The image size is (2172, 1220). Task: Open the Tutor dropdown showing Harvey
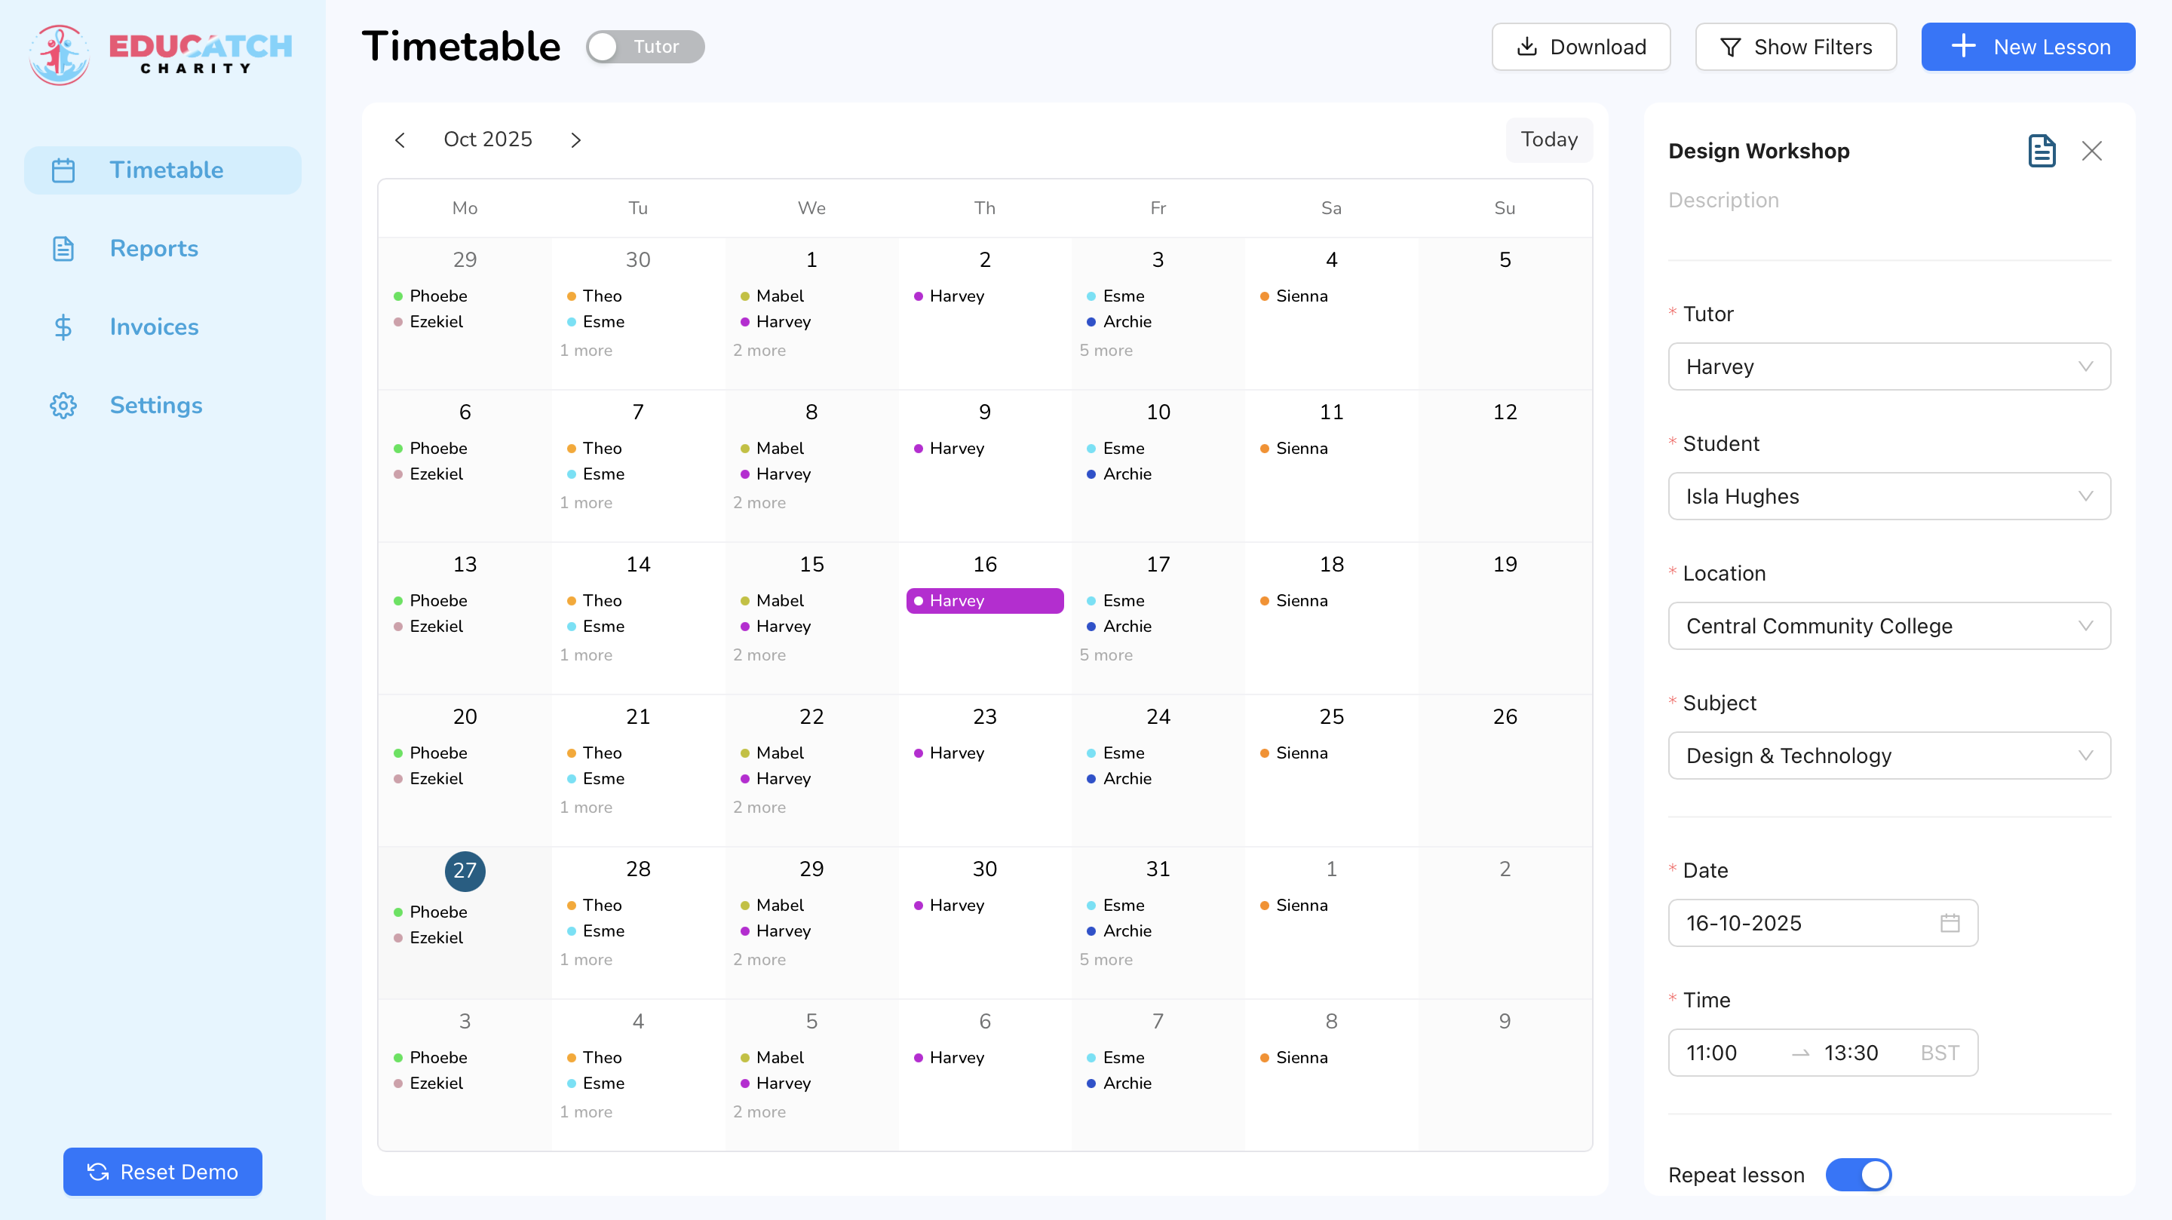click(1888, 366)
